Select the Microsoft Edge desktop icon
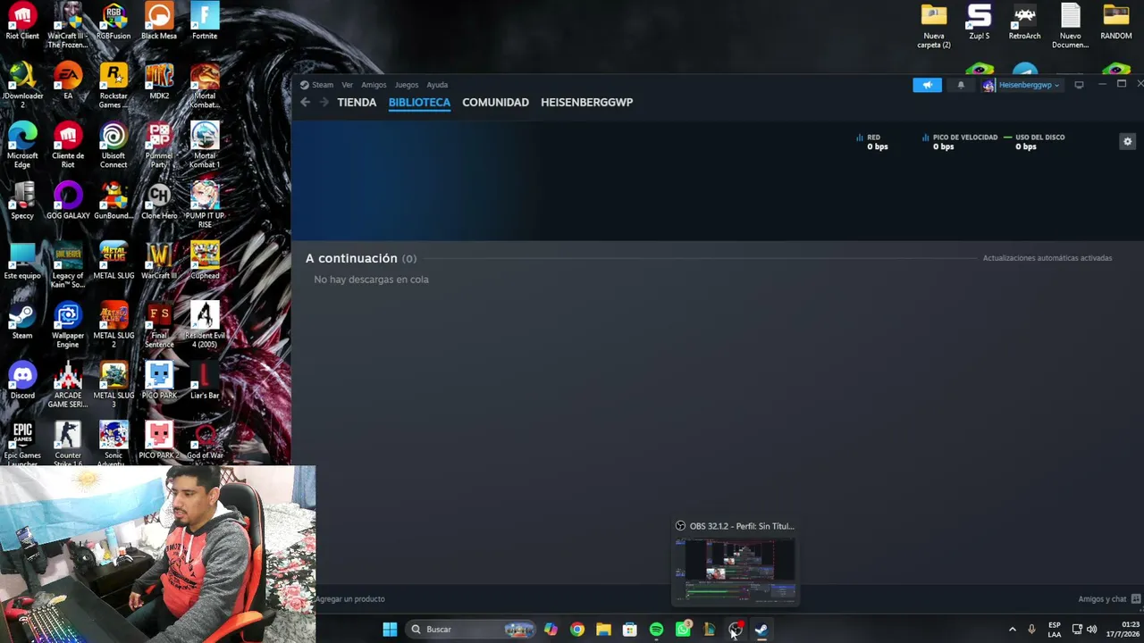The height and width of the screenshot is (643, 1144). point(22,146)
